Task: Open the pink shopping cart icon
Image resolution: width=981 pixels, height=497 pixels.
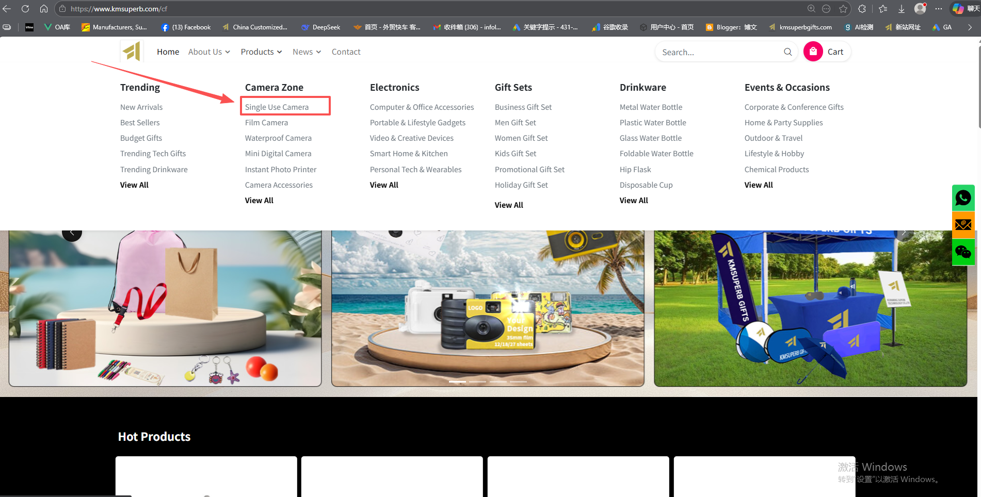Action: pos(813,52)
